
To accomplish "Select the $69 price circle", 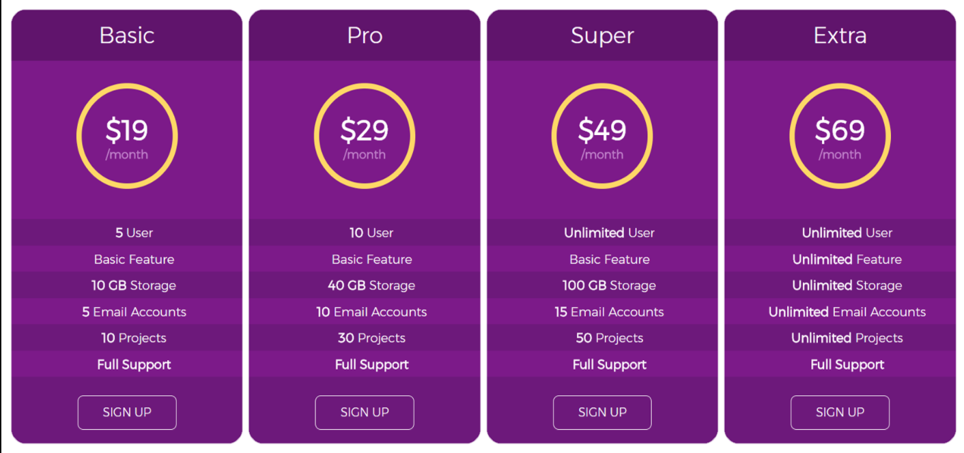I will click(x=839, y=135).
